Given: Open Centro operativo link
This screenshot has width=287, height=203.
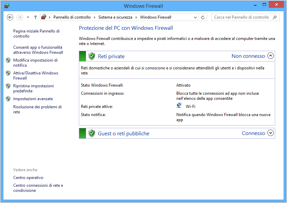Looking at the screenshot, I should [x=28, y=178].
